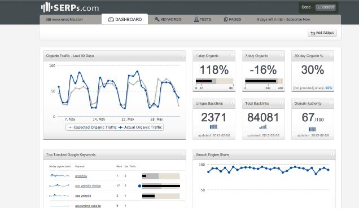Click the Add Widget button
359x212 pixels.
(322, 33)
